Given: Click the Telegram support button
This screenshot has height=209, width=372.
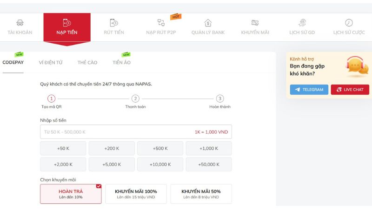Looking at the screenshot, I should point(309,90).
